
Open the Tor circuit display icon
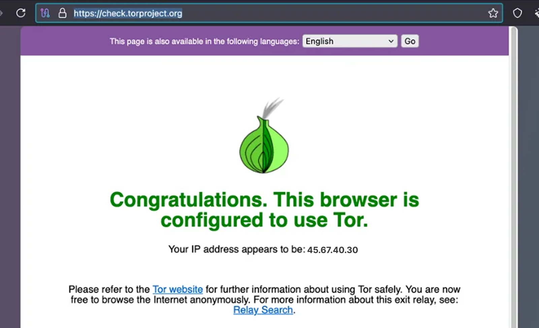(x=45, y=13)
